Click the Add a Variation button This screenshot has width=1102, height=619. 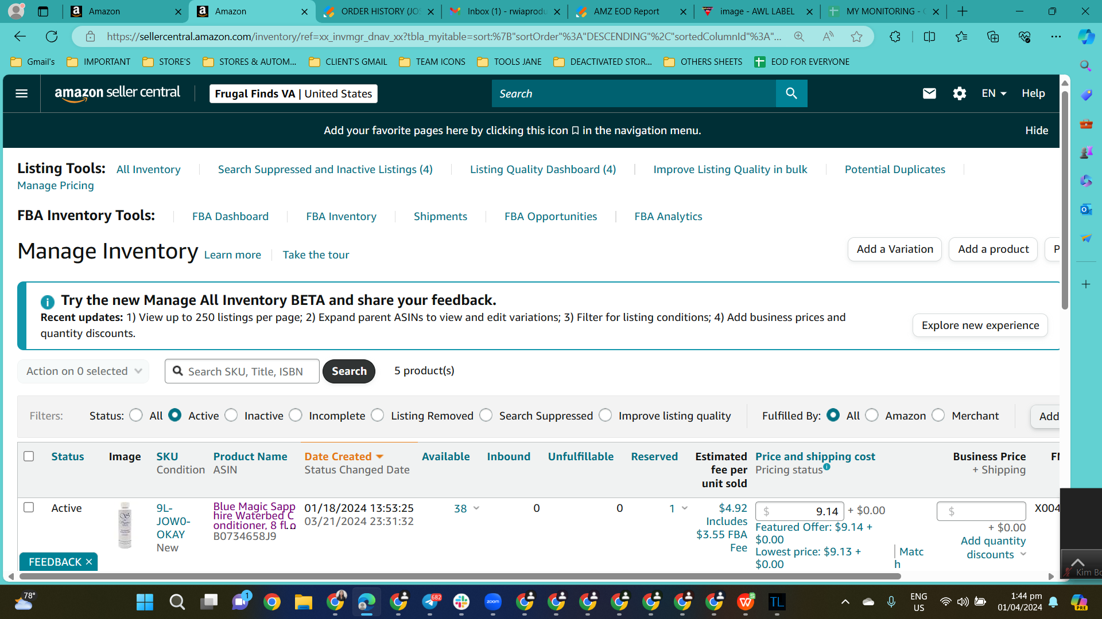pyautogui.click(x=895, y=249)
